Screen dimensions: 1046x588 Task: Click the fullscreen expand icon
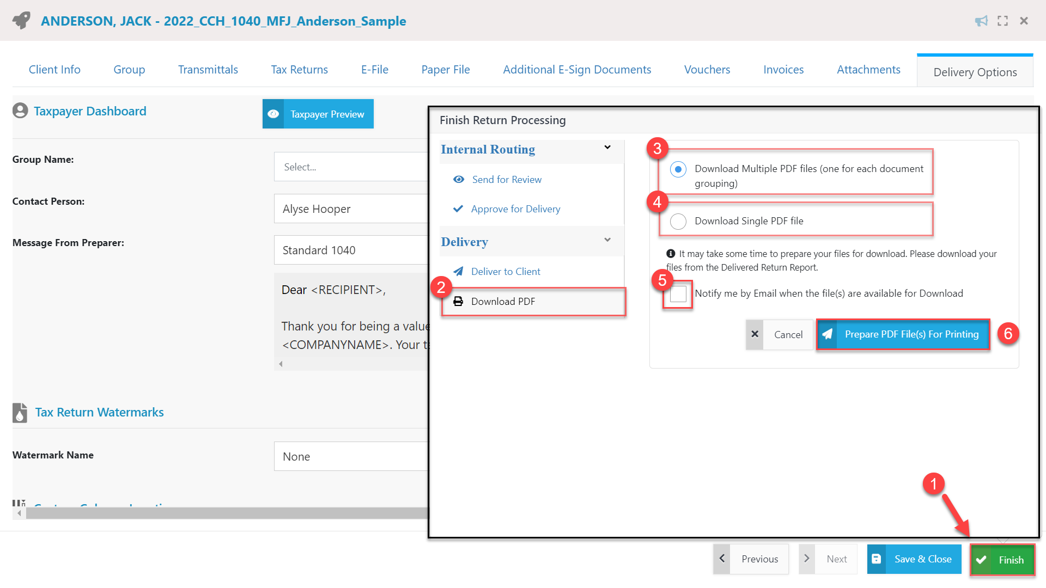pyautogui.click(x=1002, y=21)
